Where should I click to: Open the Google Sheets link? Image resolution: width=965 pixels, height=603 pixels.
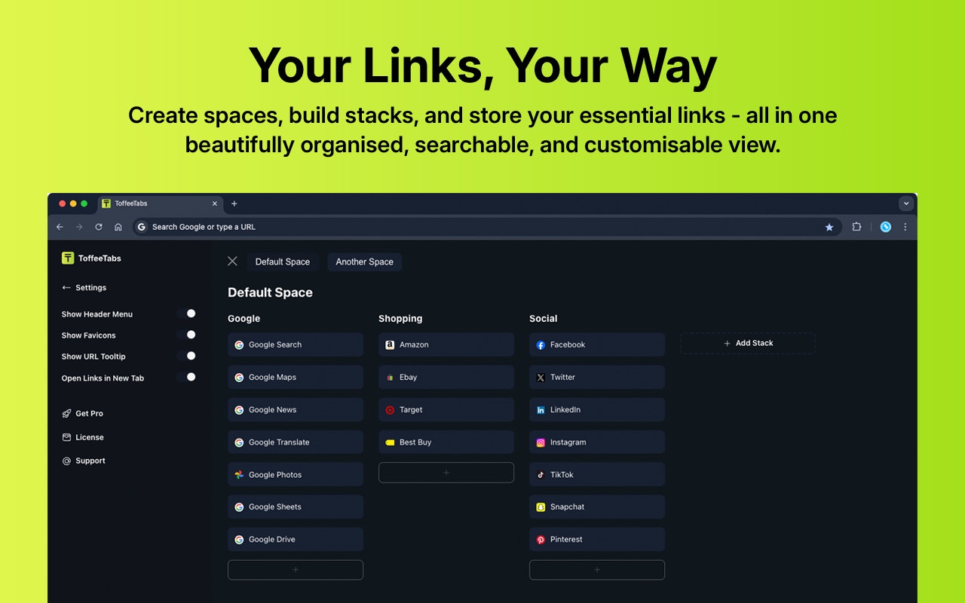(x=296, y=507)
